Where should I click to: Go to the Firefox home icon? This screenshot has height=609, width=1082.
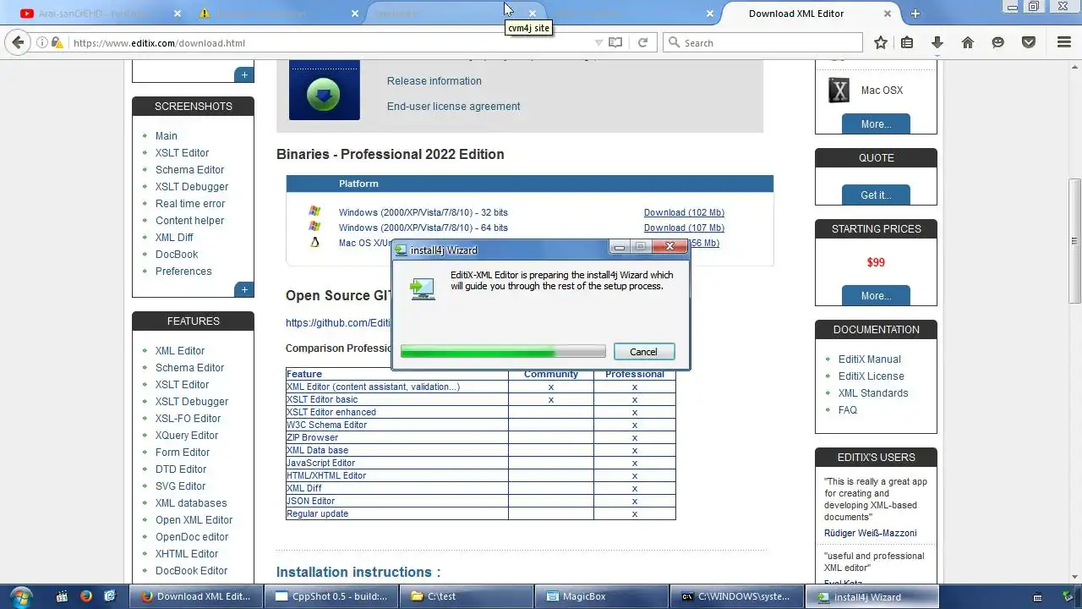(968, 42)
